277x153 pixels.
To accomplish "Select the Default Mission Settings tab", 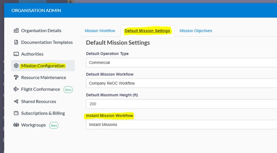I will pos(147,31).
